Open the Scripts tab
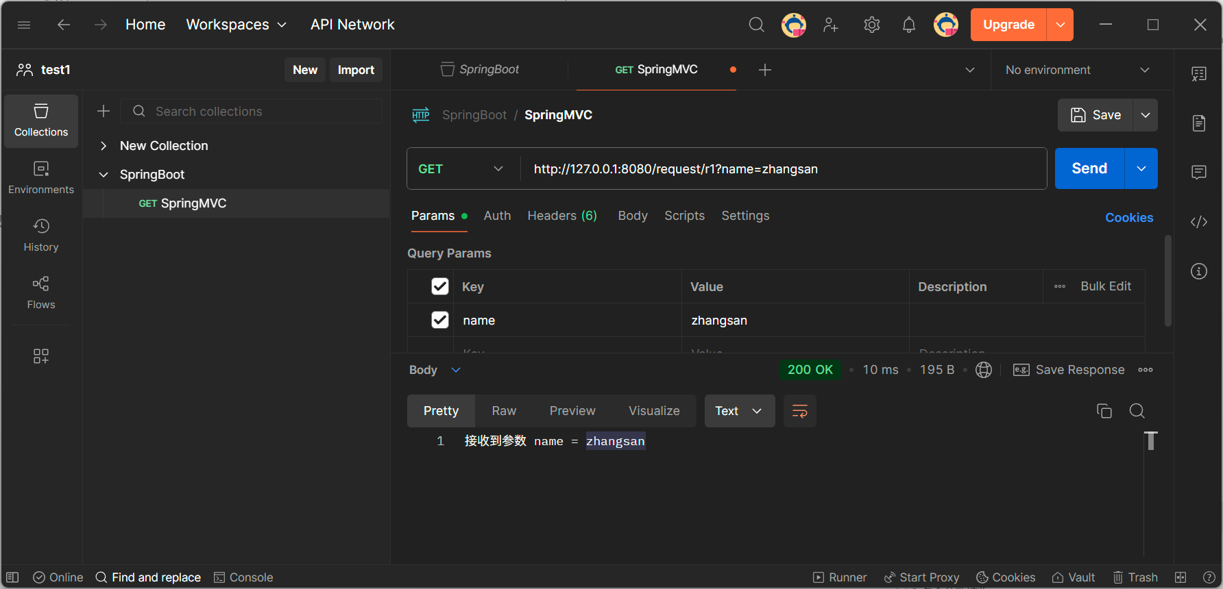Viewport: 1223px width, 589px height. tap(684, 216)
